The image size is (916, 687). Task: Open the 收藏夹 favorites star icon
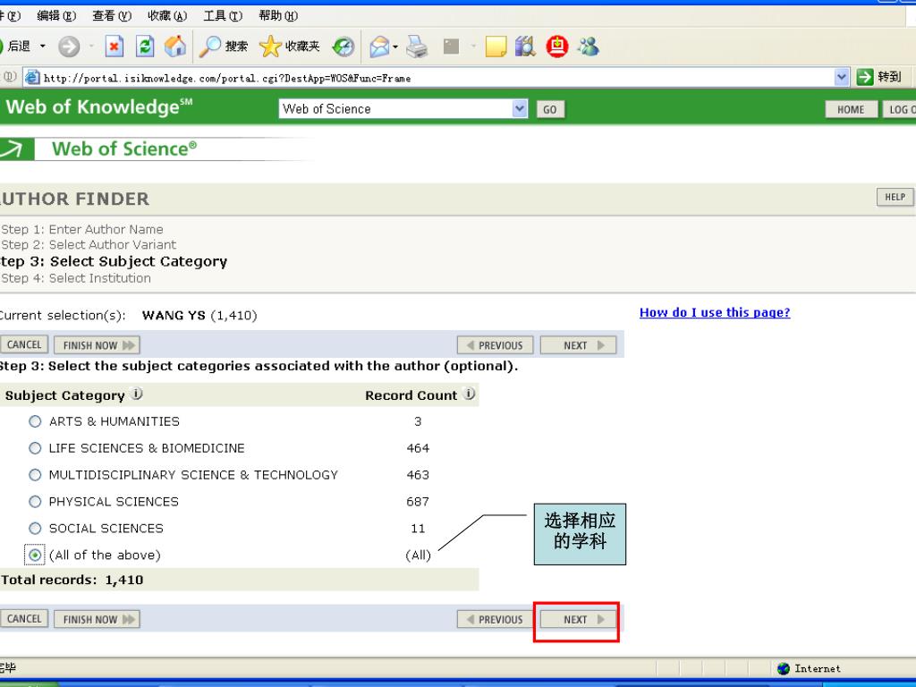click(270, 47)
